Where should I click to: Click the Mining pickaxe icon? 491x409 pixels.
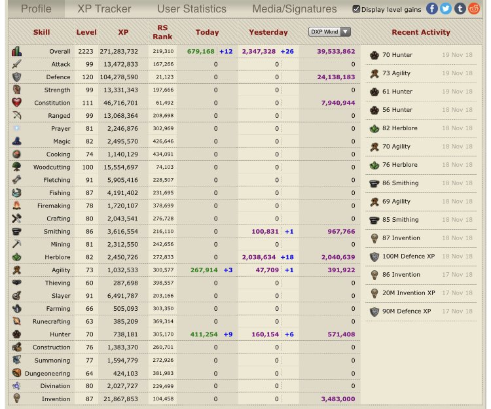pos(16,244)
